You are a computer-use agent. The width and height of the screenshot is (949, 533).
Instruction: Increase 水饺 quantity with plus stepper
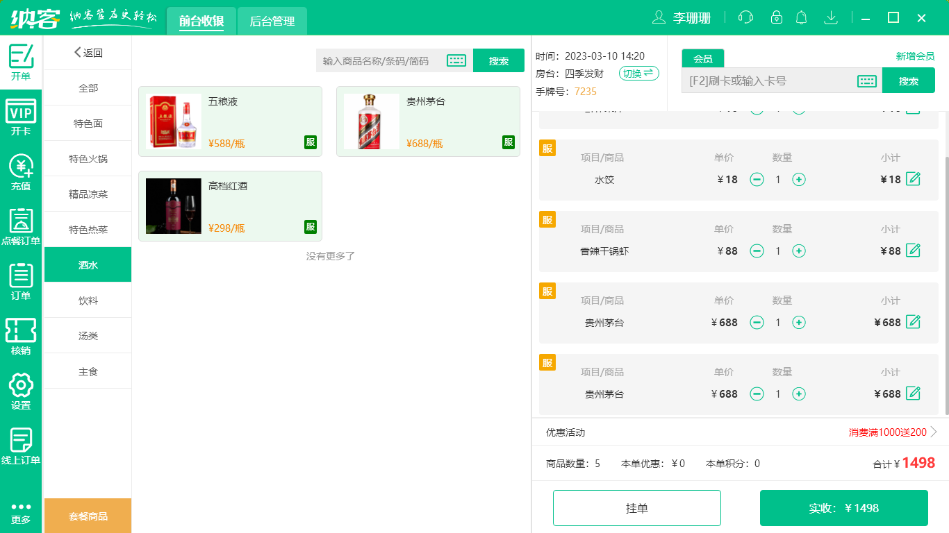pos(799,179)
